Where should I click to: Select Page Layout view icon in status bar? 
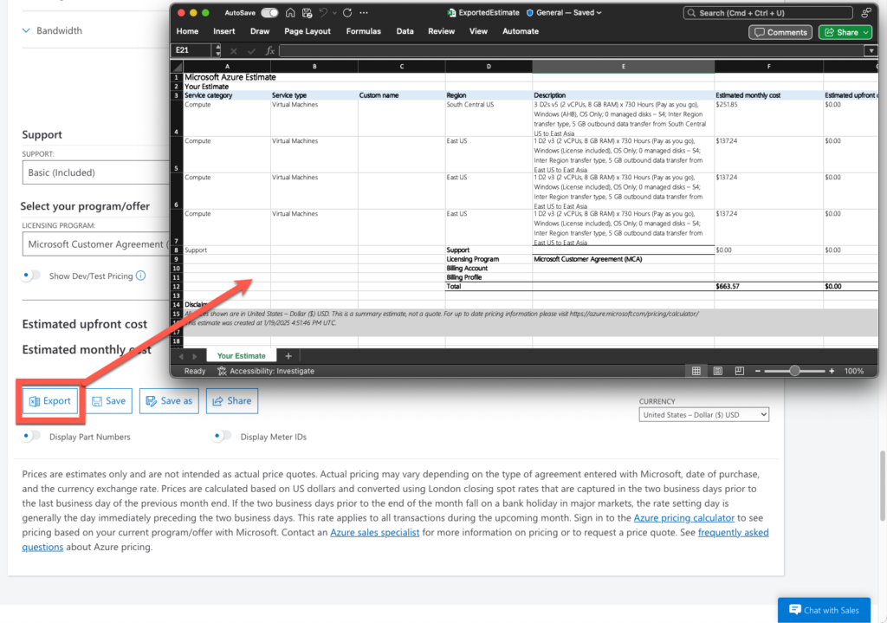tap(718, 371)
